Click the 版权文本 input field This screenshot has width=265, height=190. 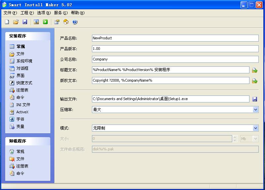pyautogui.click(x=170, y=81)
